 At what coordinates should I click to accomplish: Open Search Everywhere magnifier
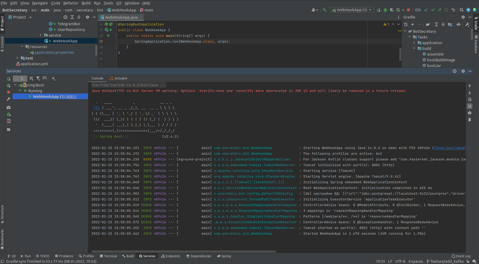pyautogui.click(x=461, y=10)
